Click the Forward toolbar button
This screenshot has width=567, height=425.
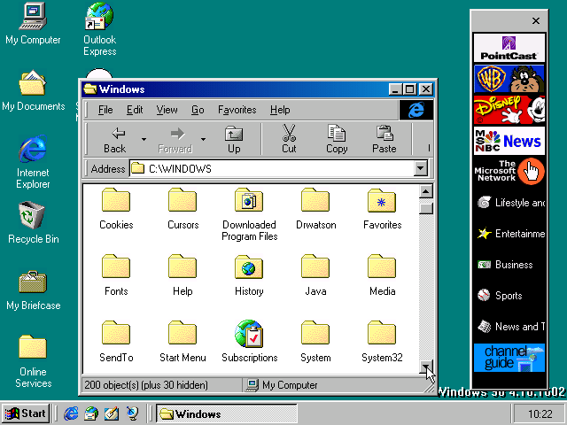(x=175, y=140)
